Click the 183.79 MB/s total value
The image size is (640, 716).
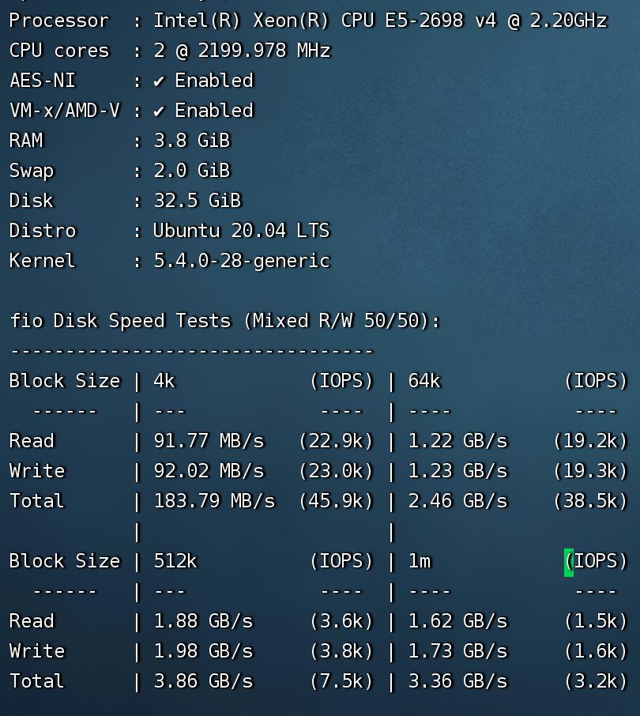(x=214, y=501)
